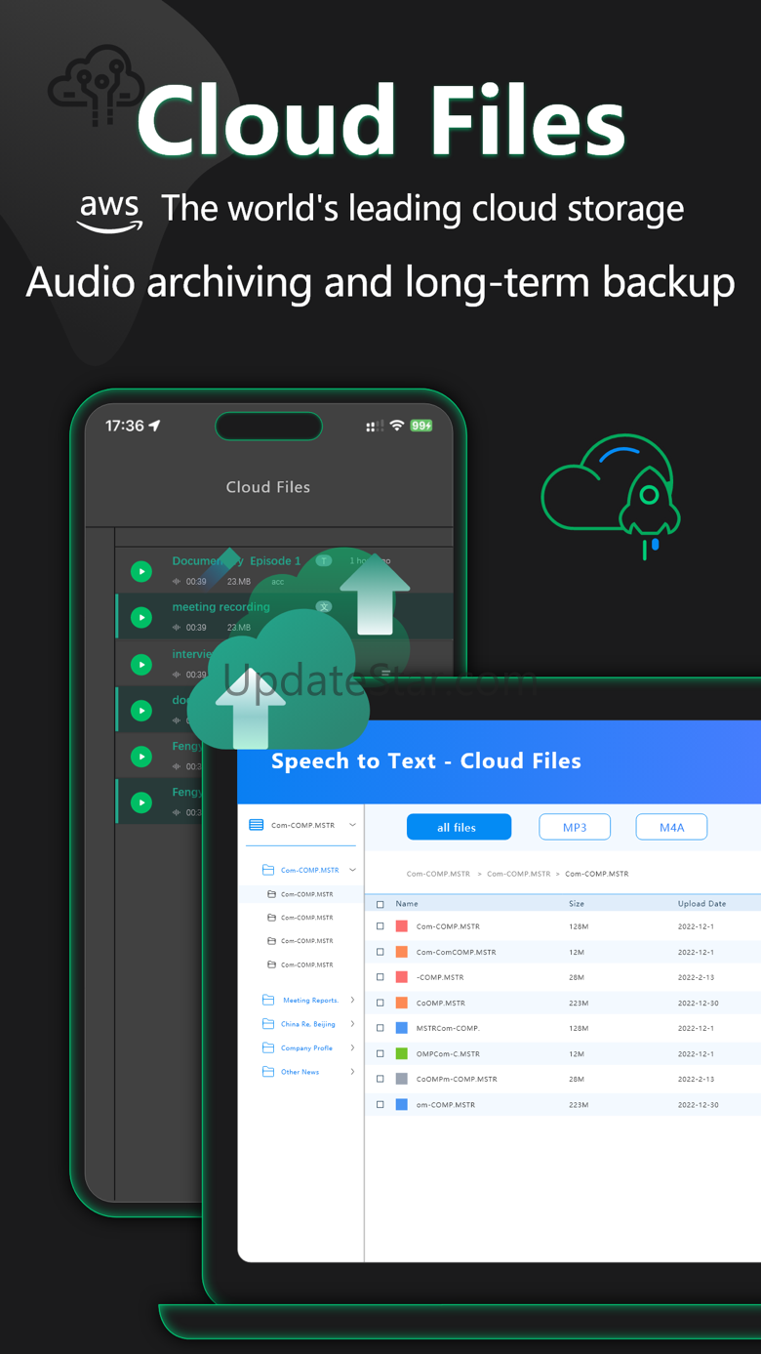Tap the cellular signal icon on the phone
The width and height of the screenshot is (761, 1354).
pos(373,426)
